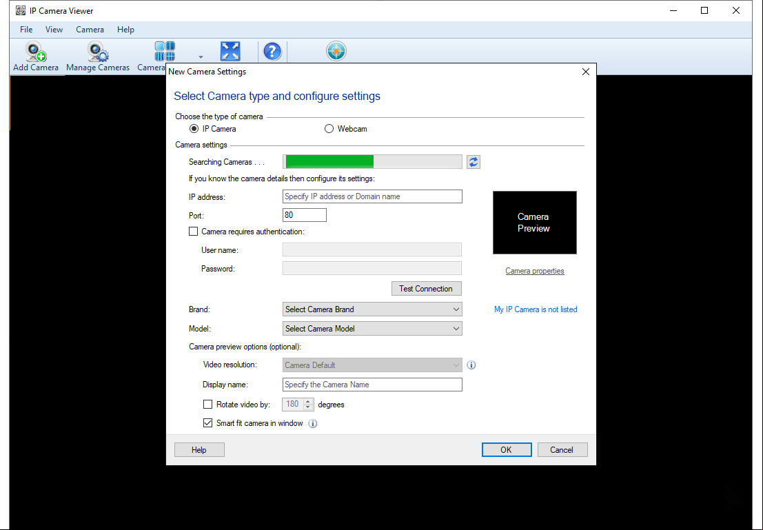Focus the IP address input field

[x=372, y=196]
